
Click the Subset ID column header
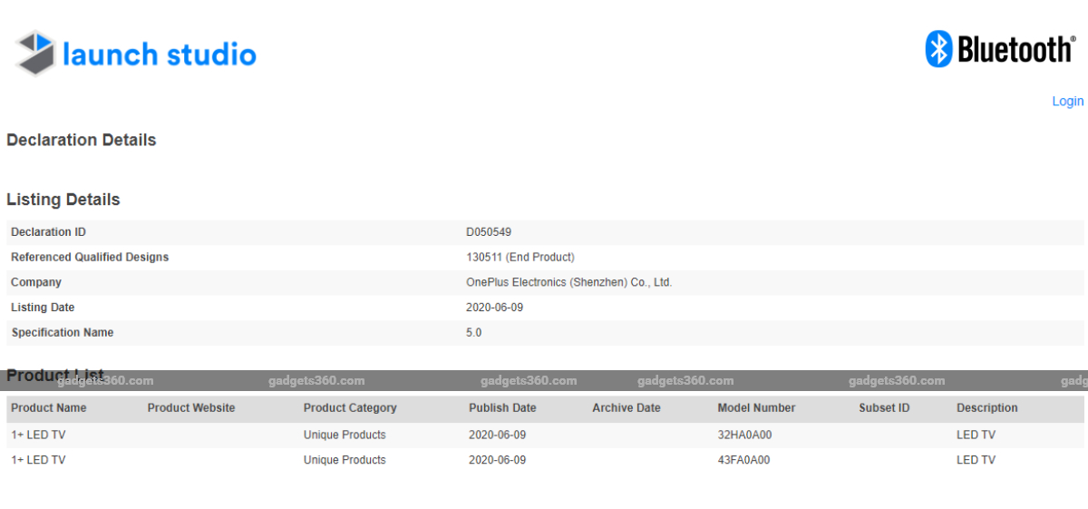tap(884, 408)
